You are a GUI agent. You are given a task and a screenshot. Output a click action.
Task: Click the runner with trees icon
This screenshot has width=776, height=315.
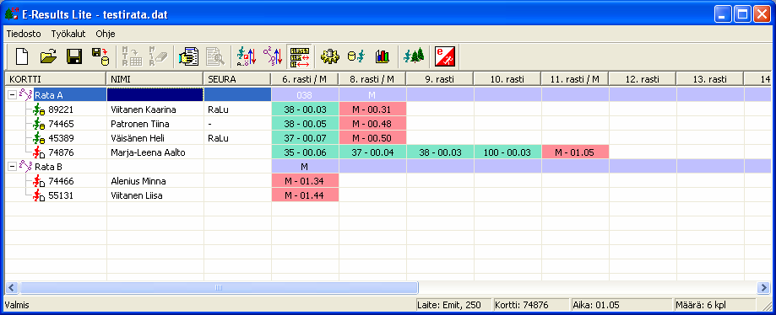414,56
